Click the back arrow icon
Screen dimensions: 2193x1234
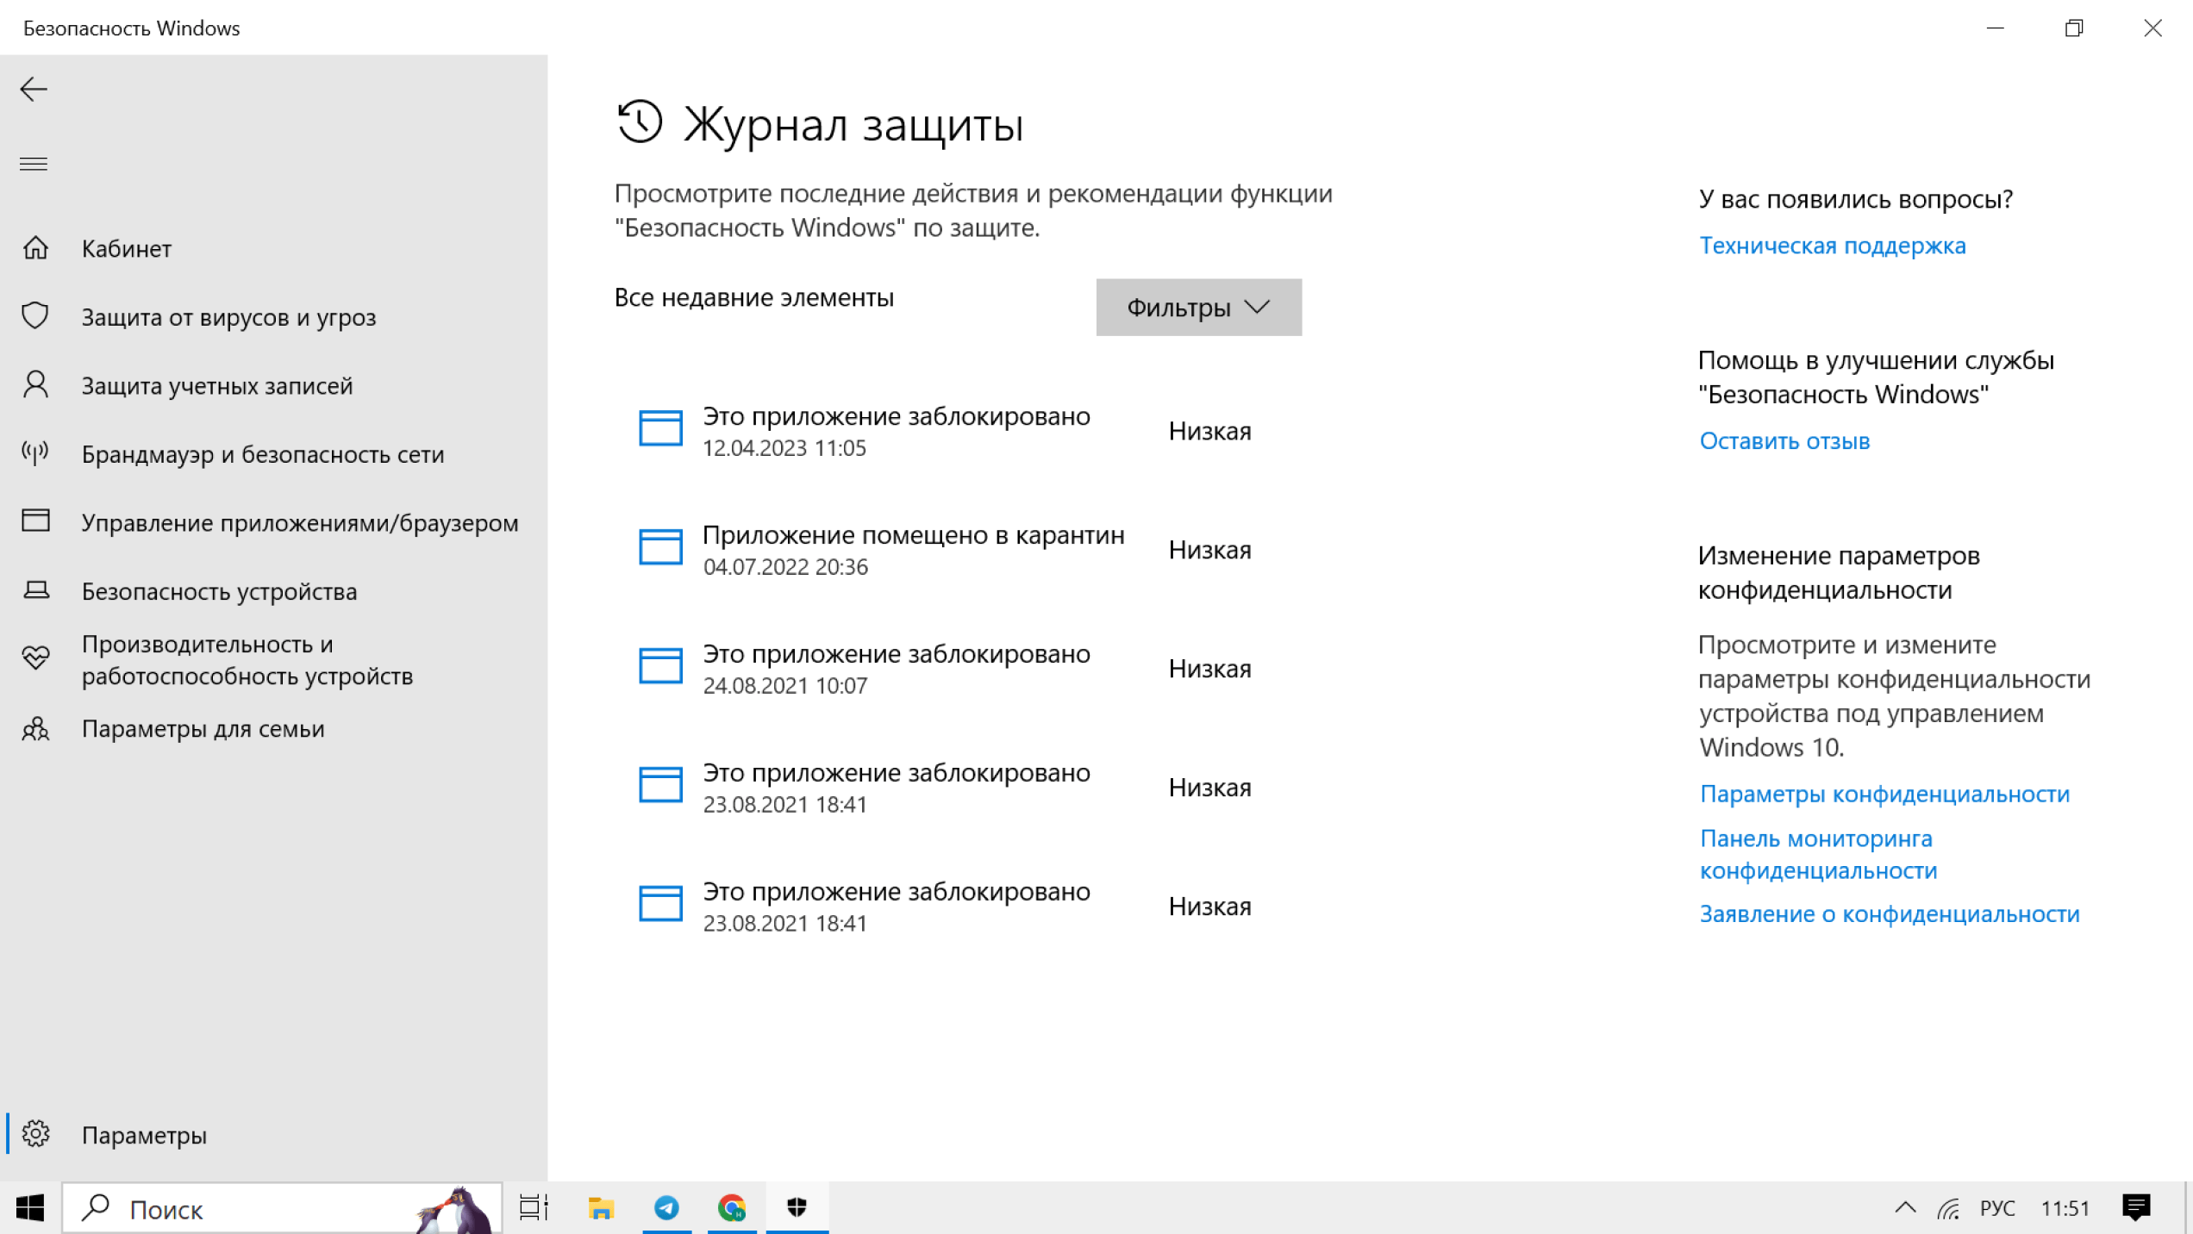point(34,89)
